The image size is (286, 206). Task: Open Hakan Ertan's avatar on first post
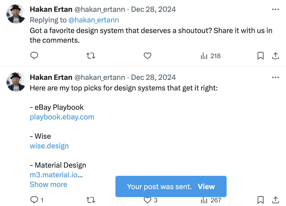coord(16,14)
